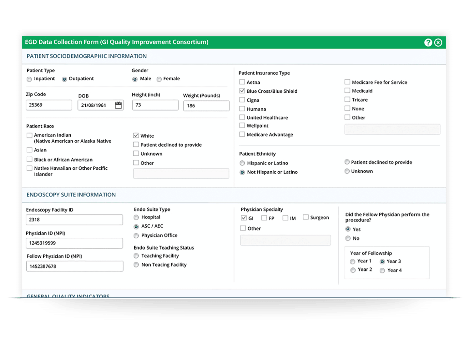Viewport: 469px width, 349px height.
Task: Check Medicare Fee for Service checkbox
Action: tap(347, 82)
